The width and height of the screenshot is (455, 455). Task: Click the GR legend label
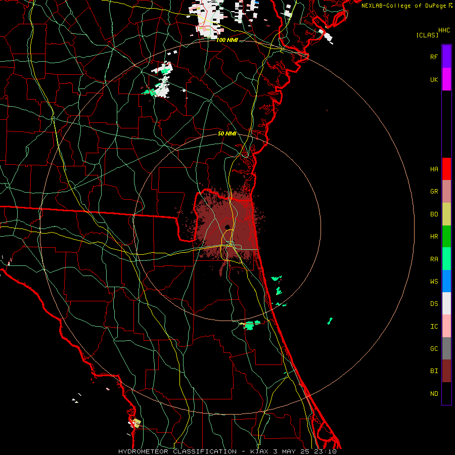pyautogui.click(x=434, y=192)
